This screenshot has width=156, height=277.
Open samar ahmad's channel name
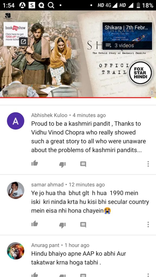[47, 184]
